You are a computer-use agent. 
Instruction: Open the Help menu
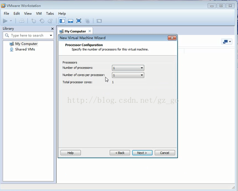pyautogui.click(x=62, y=14)
